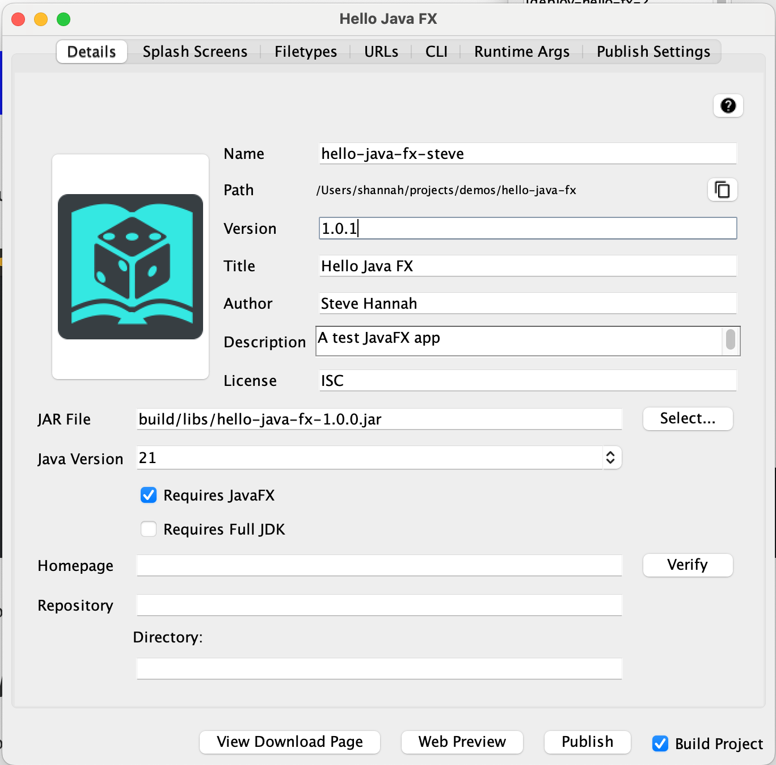Viewport: 776px width, 765px height.
Task: Select the CLI tab
Action: (x=436, y=52)
